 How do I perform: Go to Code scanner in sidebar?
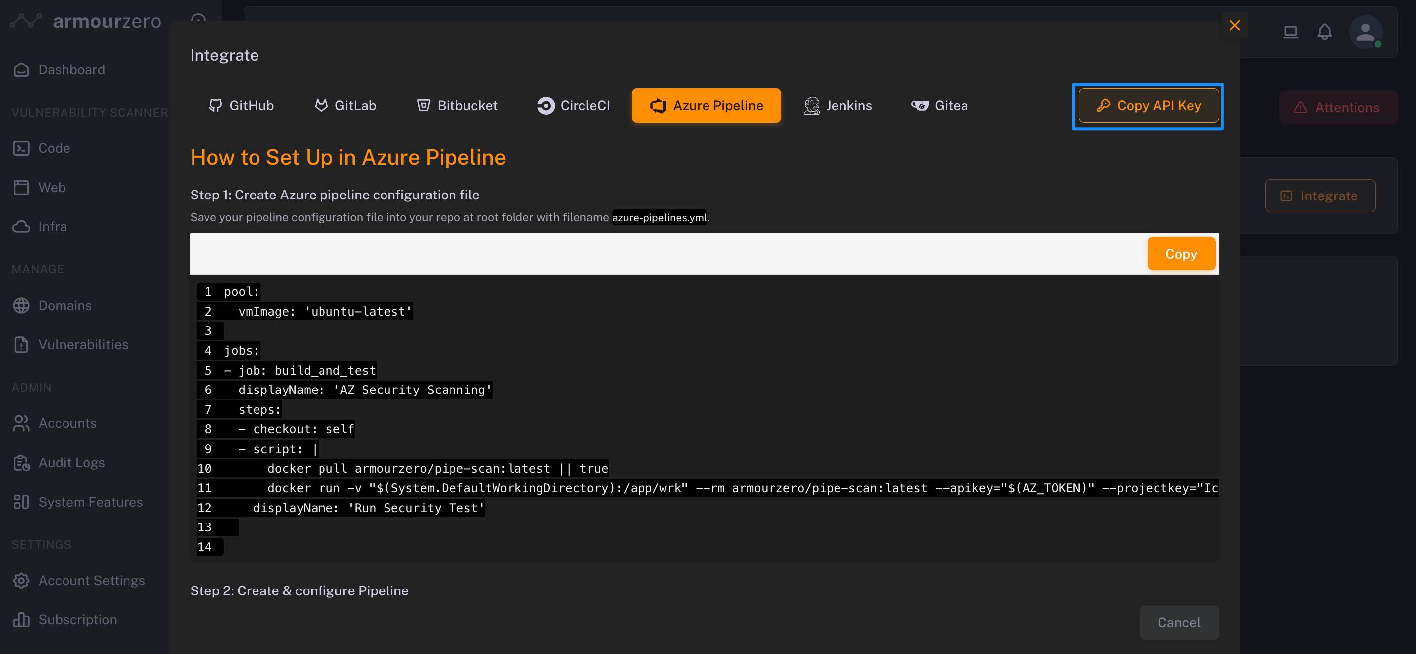pyautogui.click(x=54, y=148)
